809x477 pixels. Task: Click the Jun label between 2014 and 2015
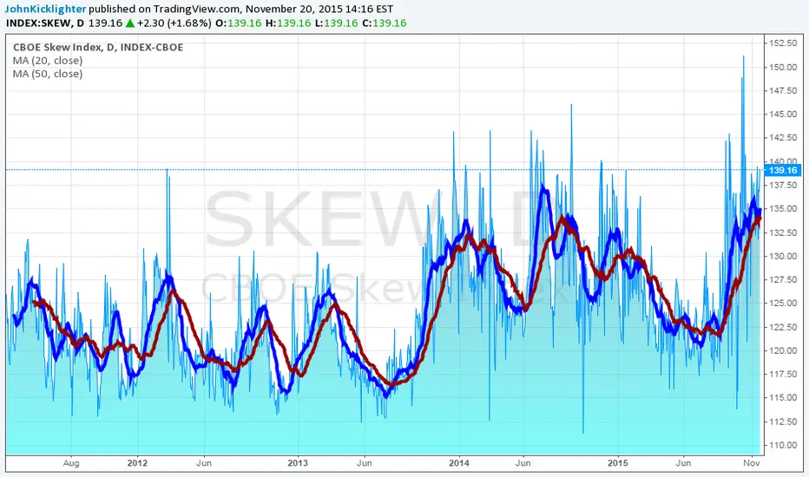pos(523,463)
